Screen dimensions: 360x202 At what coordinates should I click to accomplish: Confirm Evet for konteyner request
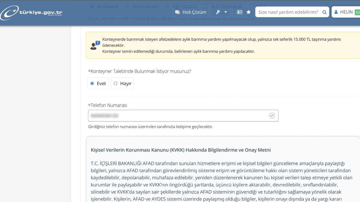coord(92,83)
